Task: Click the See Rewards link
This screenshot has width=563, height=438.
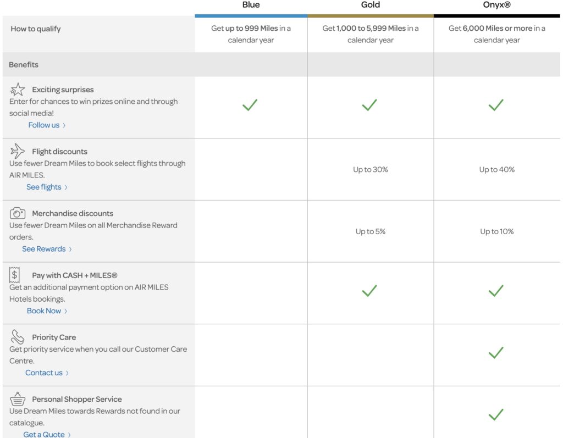Action: click(x=44, y=249)
